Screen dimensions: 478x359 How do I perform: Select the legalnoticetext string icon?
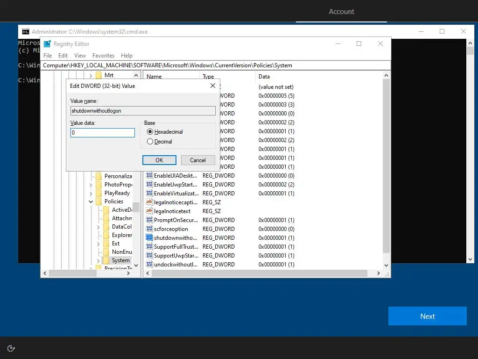point(149,211)
